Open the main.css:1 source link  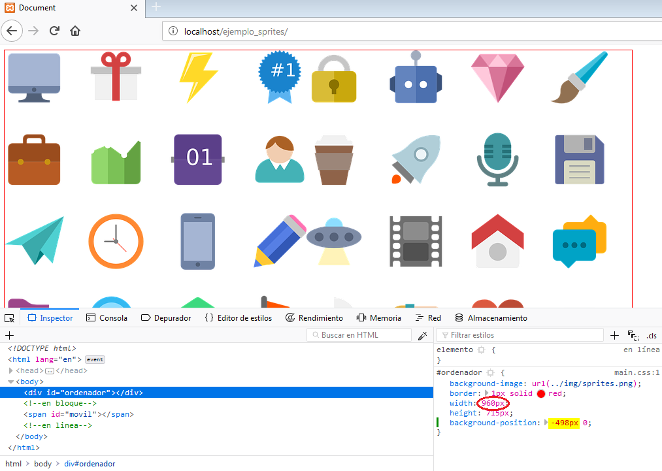pyautogui.click(x=637, y=372)
